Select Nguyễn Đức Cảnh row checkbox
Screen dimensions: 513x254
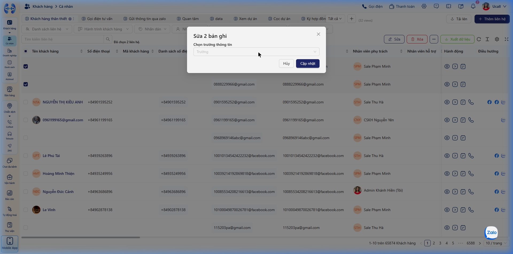click(x=26, y=192)
